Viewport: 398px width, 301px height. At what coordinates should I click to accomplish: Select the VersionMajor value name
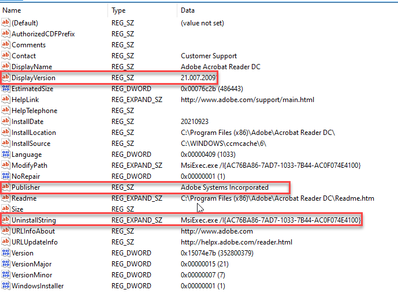(31, 264)
